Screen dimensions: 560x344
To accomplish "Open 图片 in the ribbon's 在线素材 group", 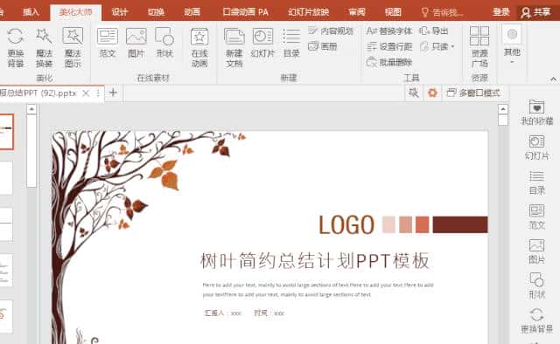I will [x=136, y=43].
